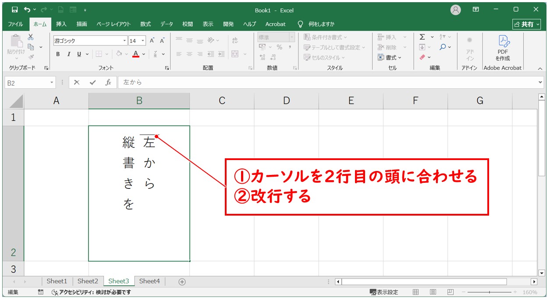550x300 pixels.
Task: Save the workbook with the floppy icon
Action: [14, 10]
